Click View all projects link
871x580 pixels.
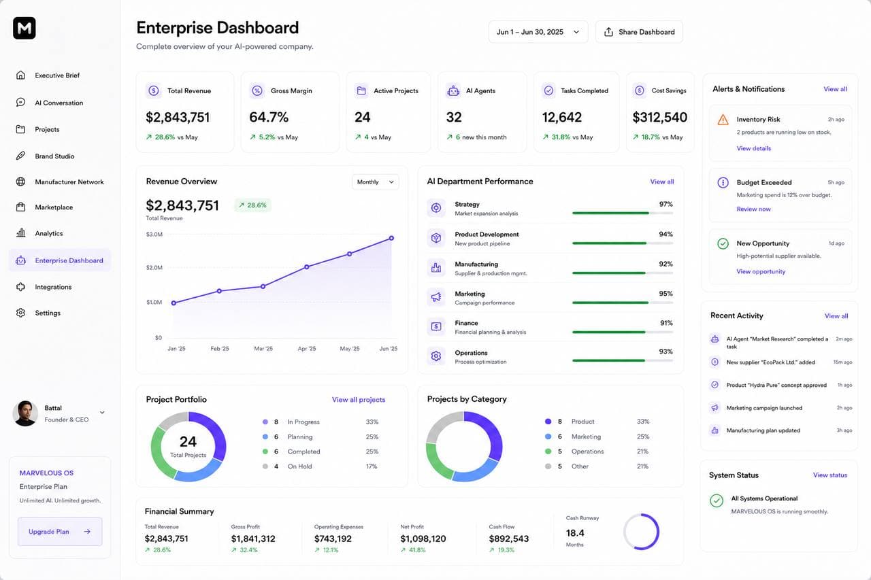tap(359, 400)
